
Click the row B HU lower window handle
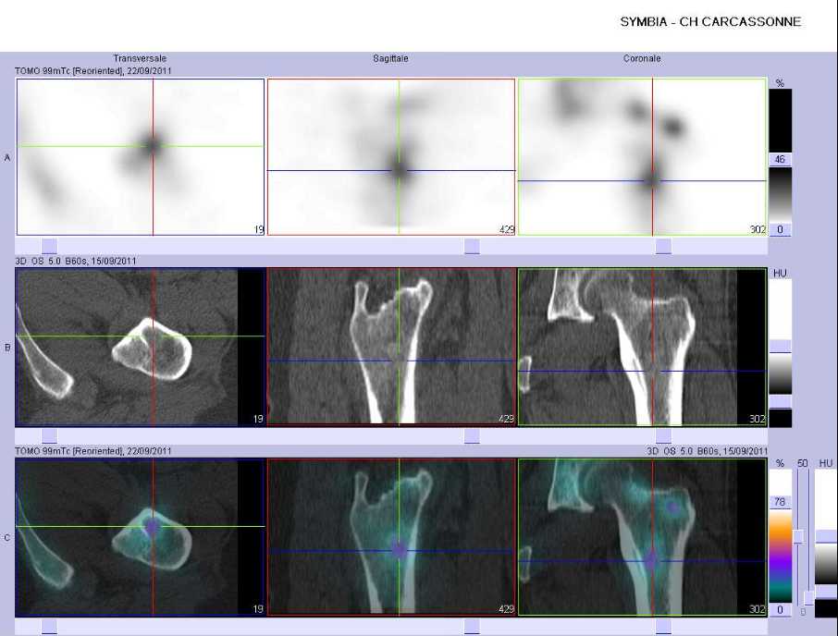click(781, 401)
